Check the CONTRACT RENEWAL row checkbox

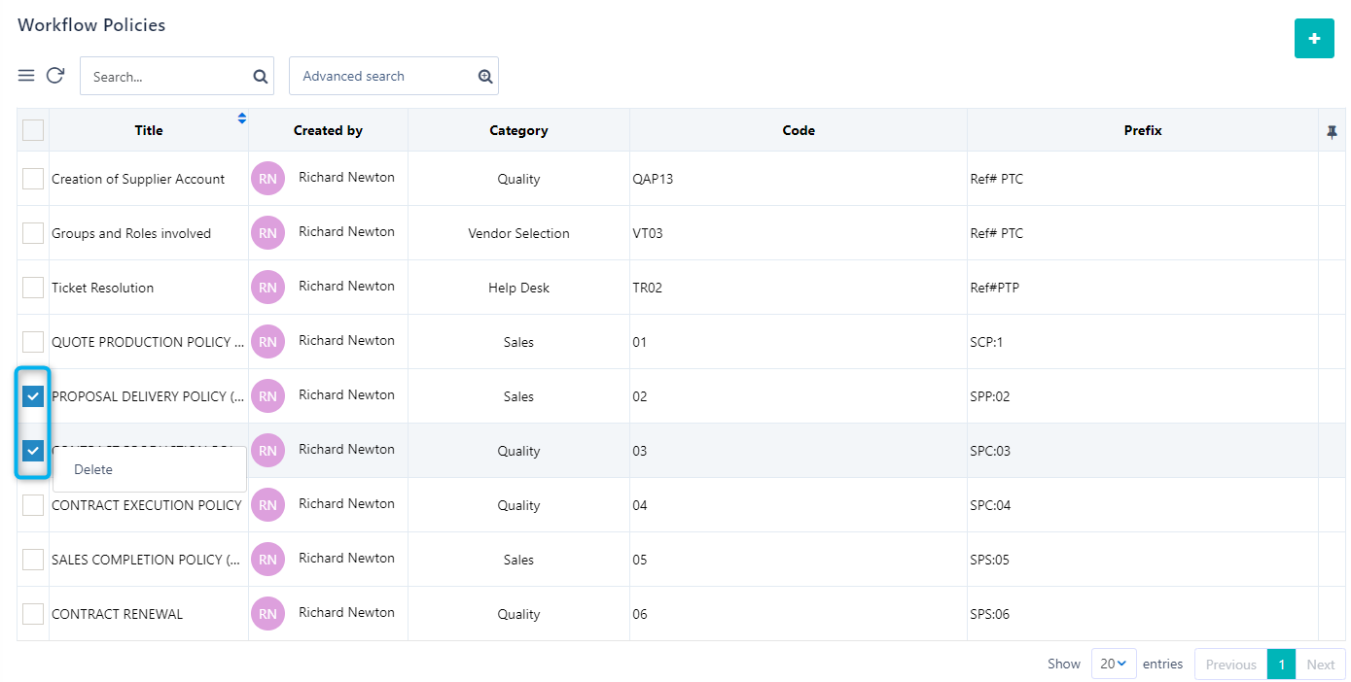coord(32,613)
